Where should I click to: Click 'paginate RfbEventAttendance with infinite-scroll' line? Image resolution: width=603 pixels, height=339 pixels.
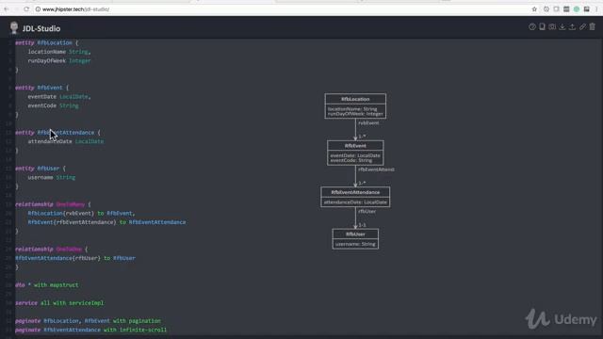pos(91,330)
